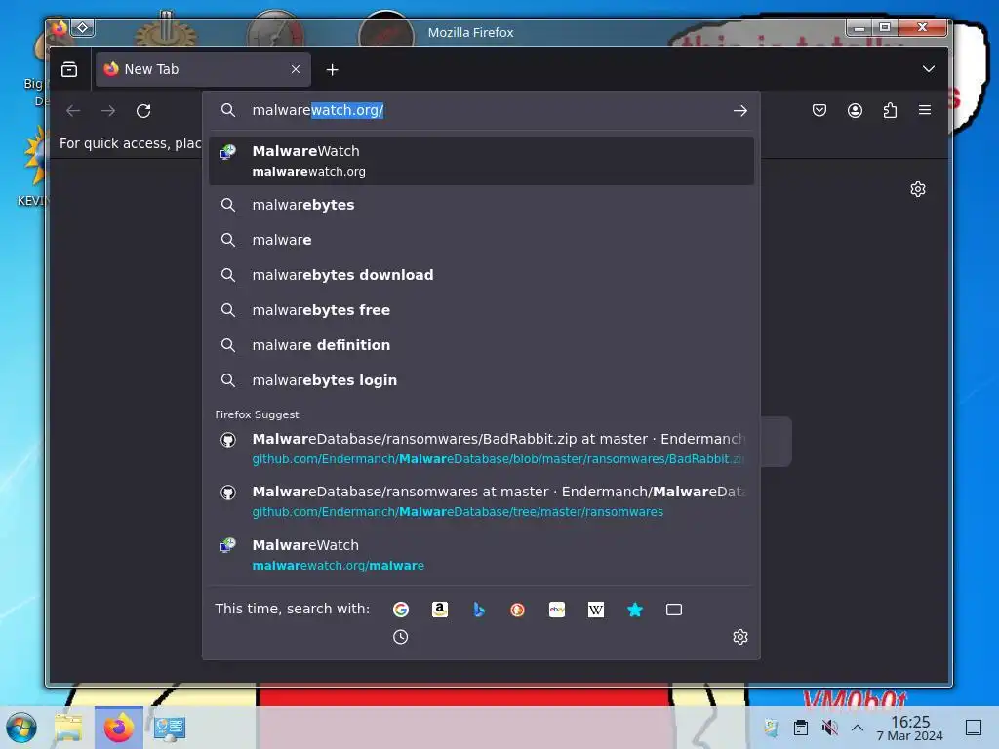Open the Firefox title bar window menu

(x=60, y=27)
